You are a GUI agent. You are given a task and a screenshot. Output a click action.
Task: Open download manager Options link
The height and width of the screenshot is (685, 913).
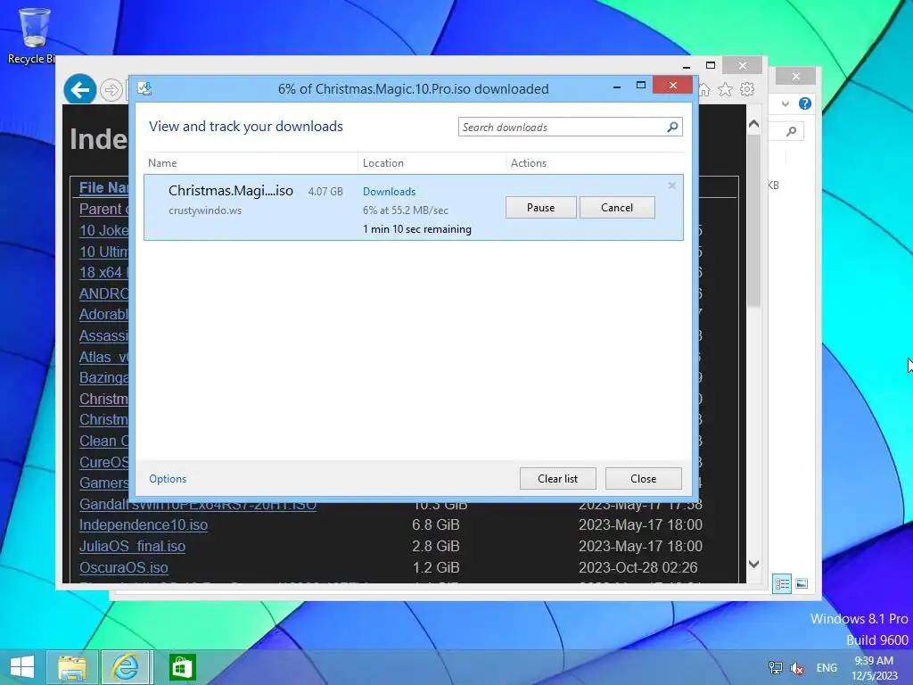click(x=168, y=479)
